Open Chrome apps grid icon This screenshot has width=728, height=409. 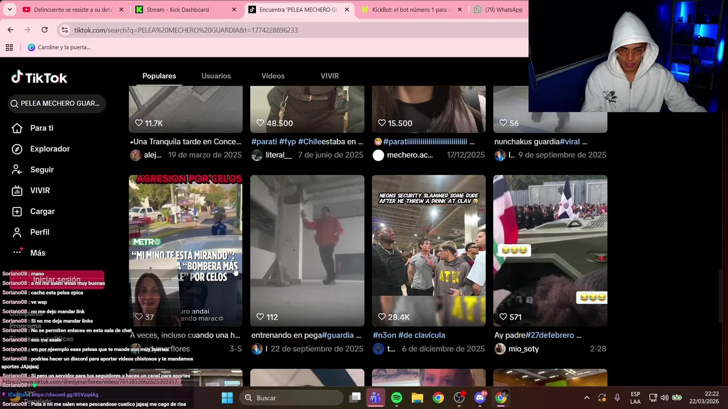[9, 47]
